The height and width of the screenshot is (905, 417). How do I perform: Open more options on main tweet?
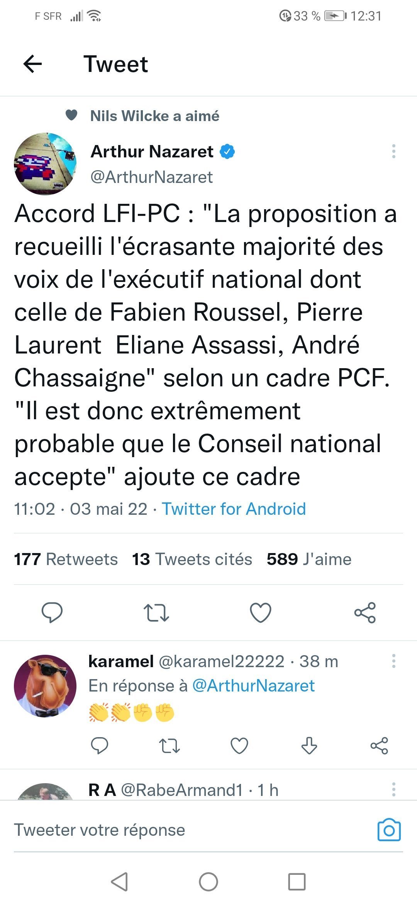393,151
